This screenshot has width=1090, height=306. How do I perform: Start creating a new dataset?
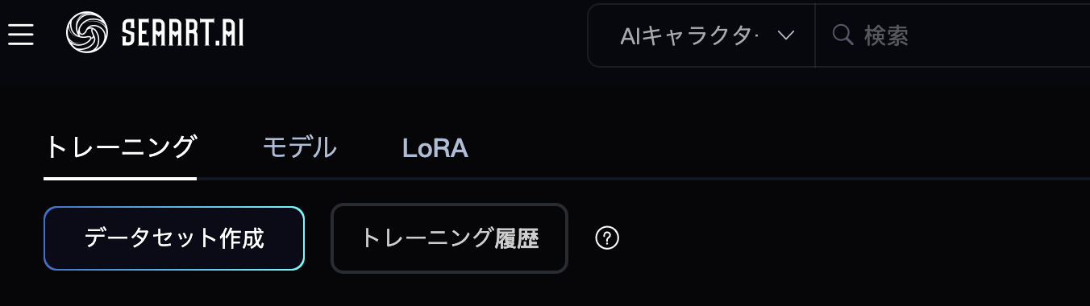pos(174,238)
